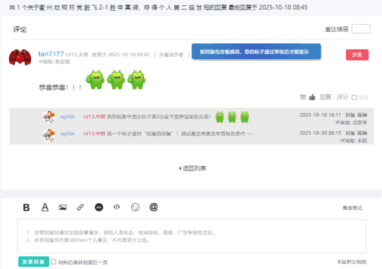Enable 回帖后跳转到最后一页 checkbox
This screenshot has height=269, width=382.
[54, 262]
